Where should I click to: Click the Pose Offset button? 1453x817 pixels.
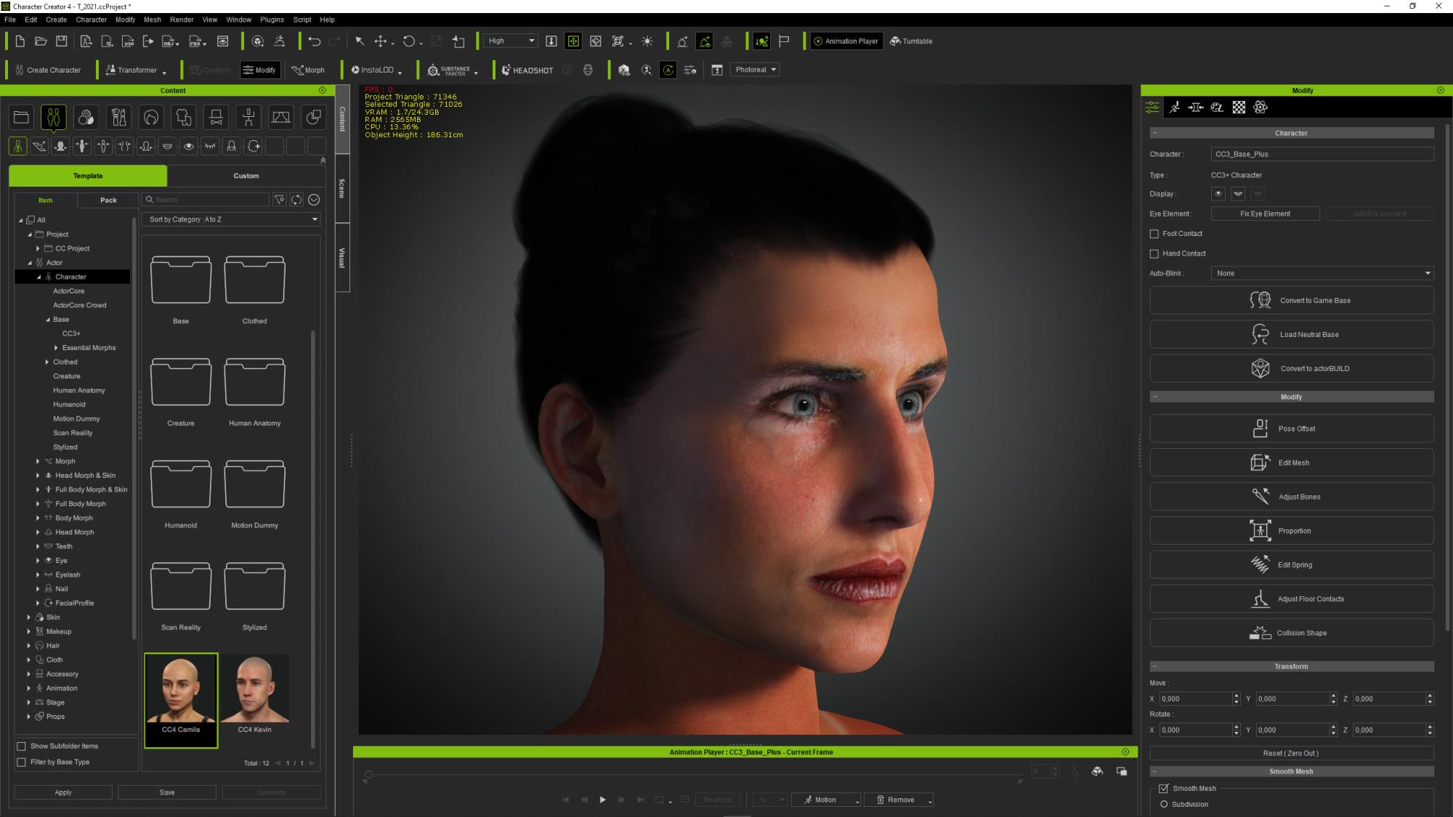(1292, 429)
